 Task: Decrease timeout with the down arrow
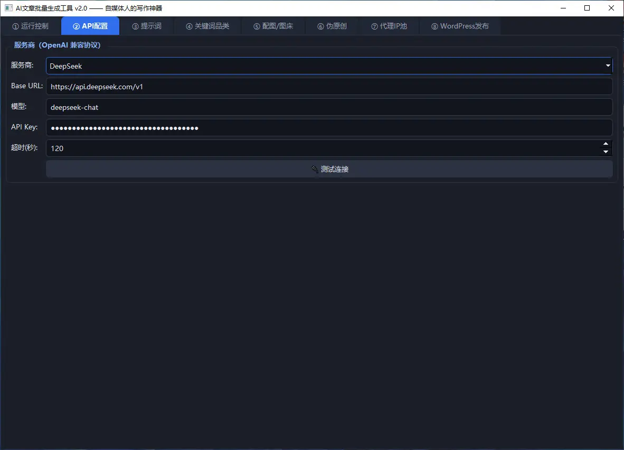606,152
